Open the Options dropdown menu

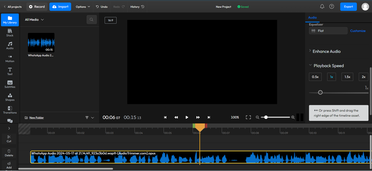83,7
